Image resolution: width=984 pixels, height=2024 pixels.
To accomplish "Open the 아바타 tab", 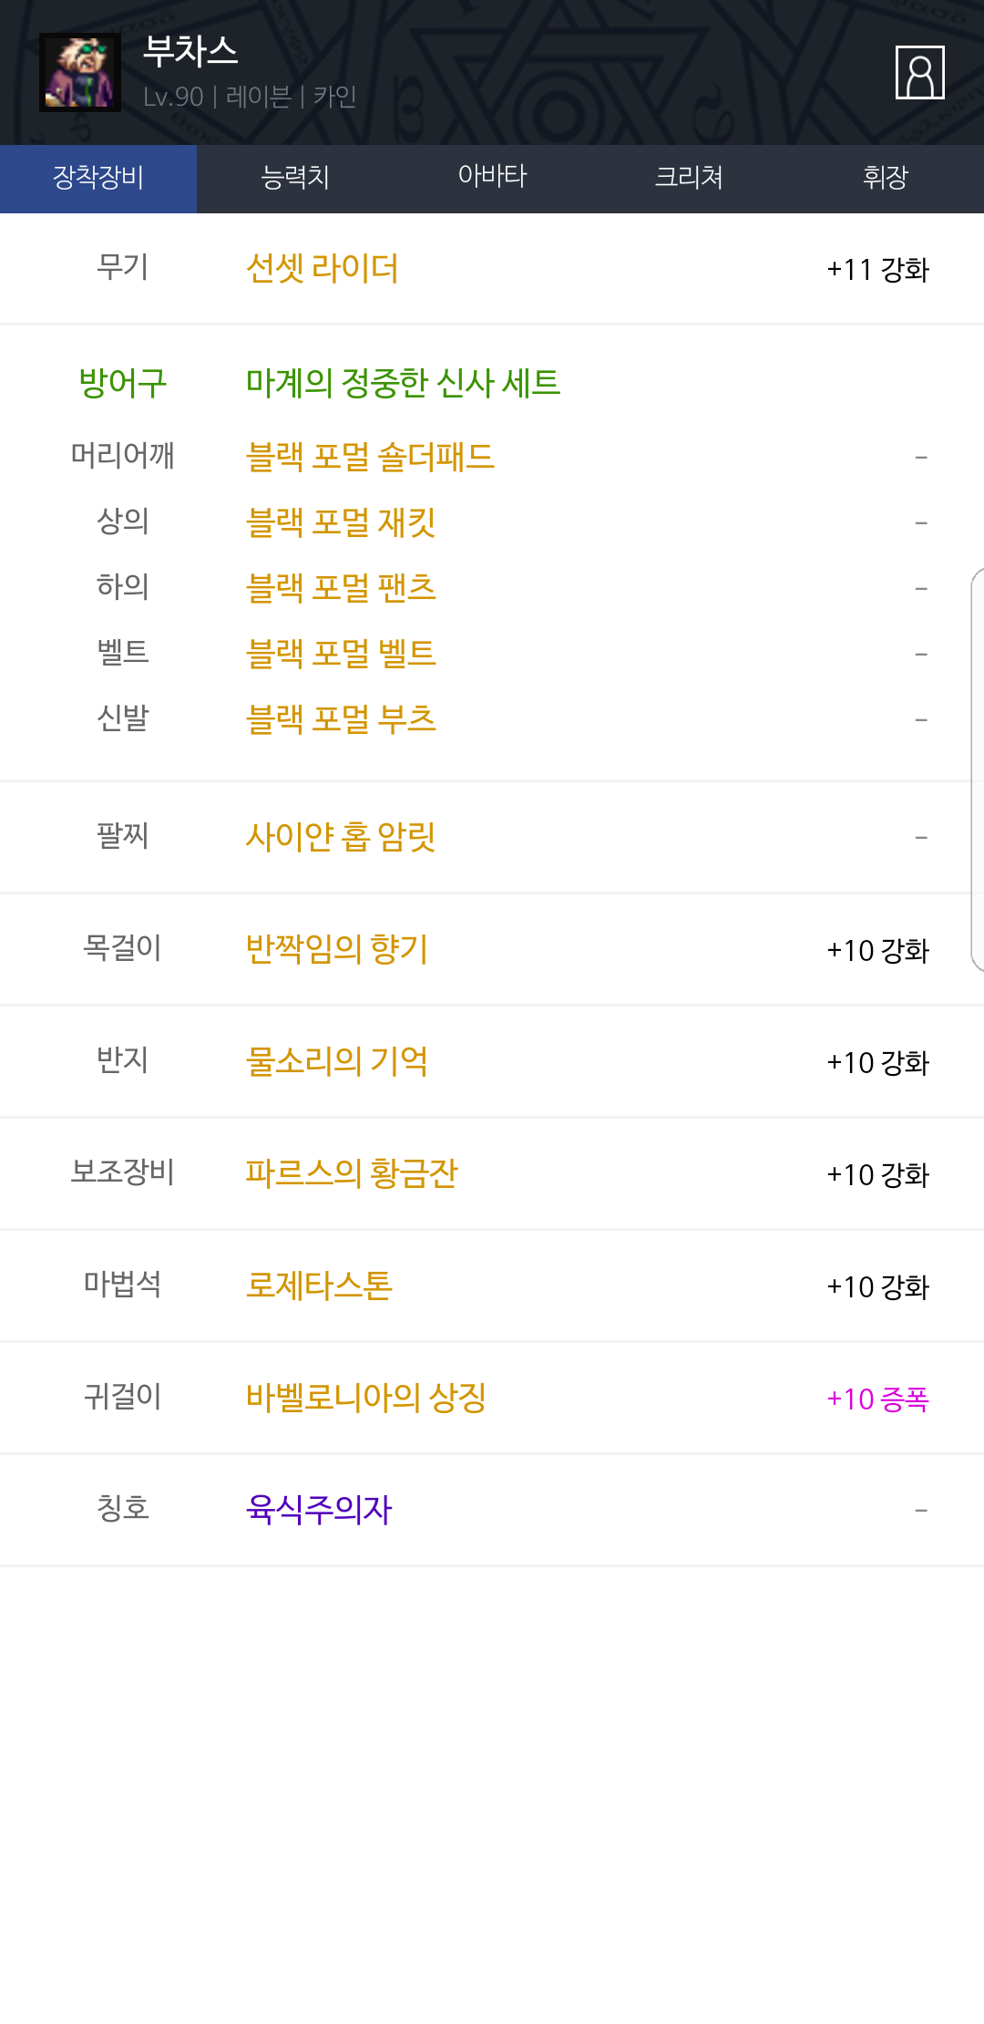I will click(x=492, y=178).
